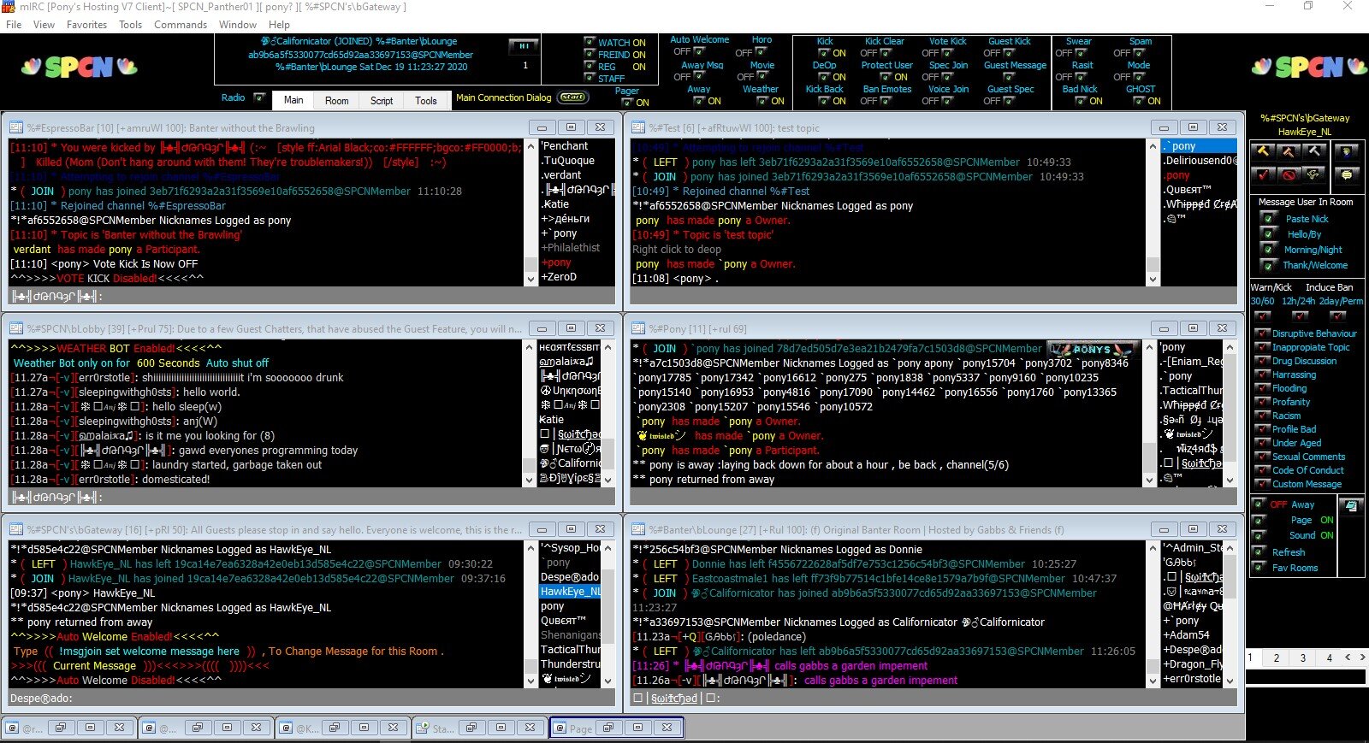Click the red no-entry ban icon

click(1289, 174)
